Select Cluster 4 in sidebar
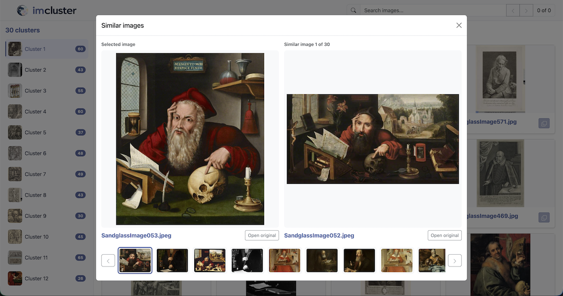The height and width of the screenshot is (296, 563). coord(46,112)
